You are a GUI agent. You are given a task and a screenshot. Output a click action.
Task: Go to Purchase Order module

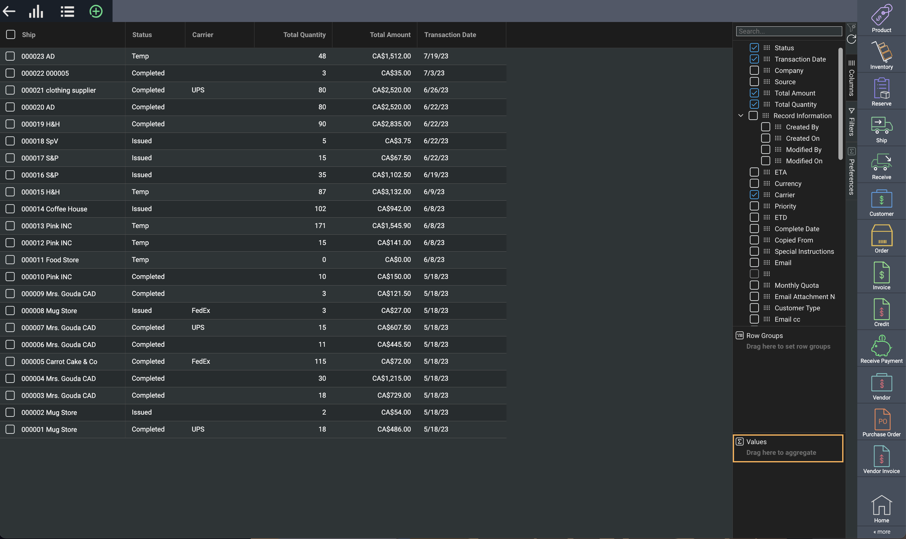[x=881, y=422]
